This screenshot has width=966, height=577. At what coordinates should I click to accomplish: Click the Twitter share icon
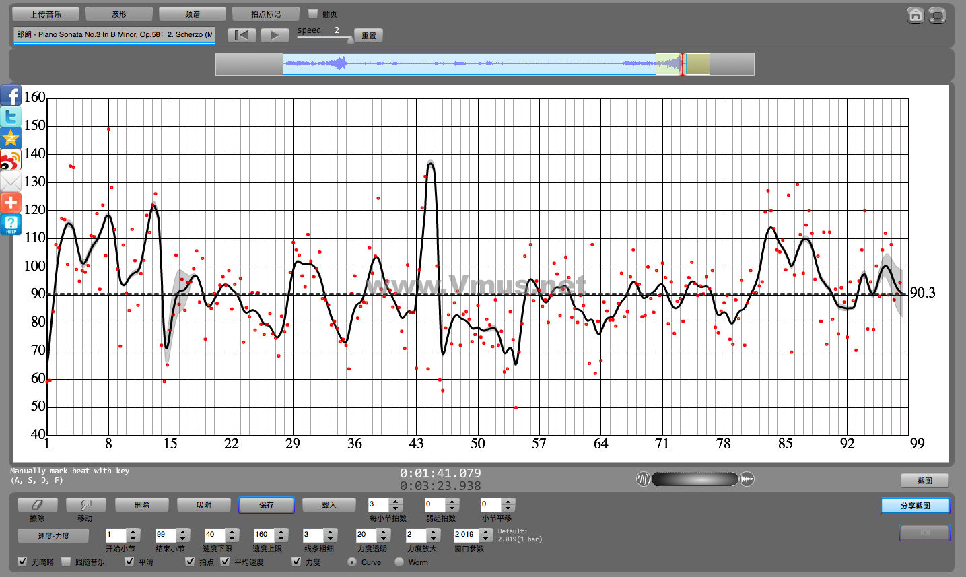[11, 117]
